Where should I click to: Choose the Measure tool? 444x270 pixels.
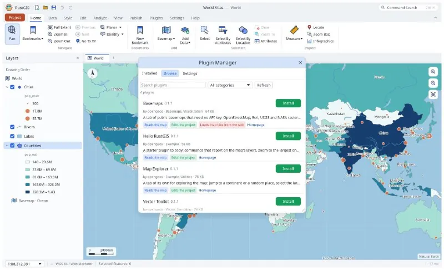pyautogui.click(x=294, y=33)
